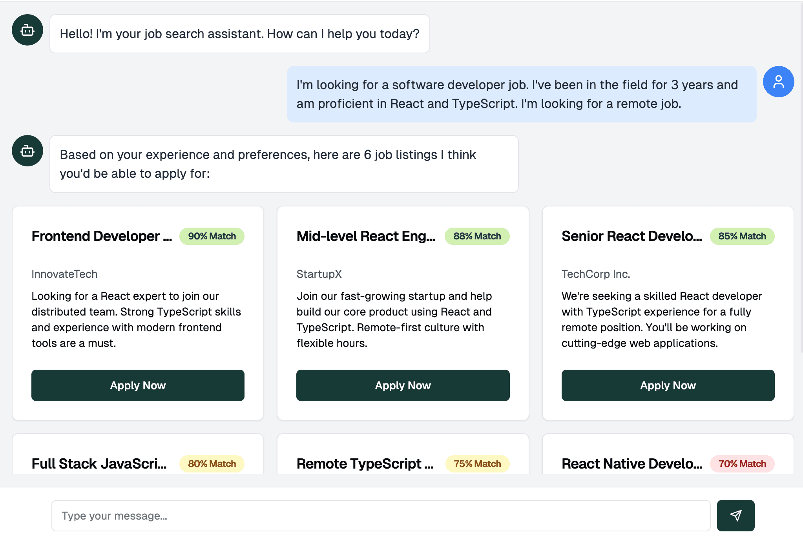The height and width of the screenshot is (540, 803).
Task: Apply Now to the InnovateTech Frontend Developer job
Action: 138,385
